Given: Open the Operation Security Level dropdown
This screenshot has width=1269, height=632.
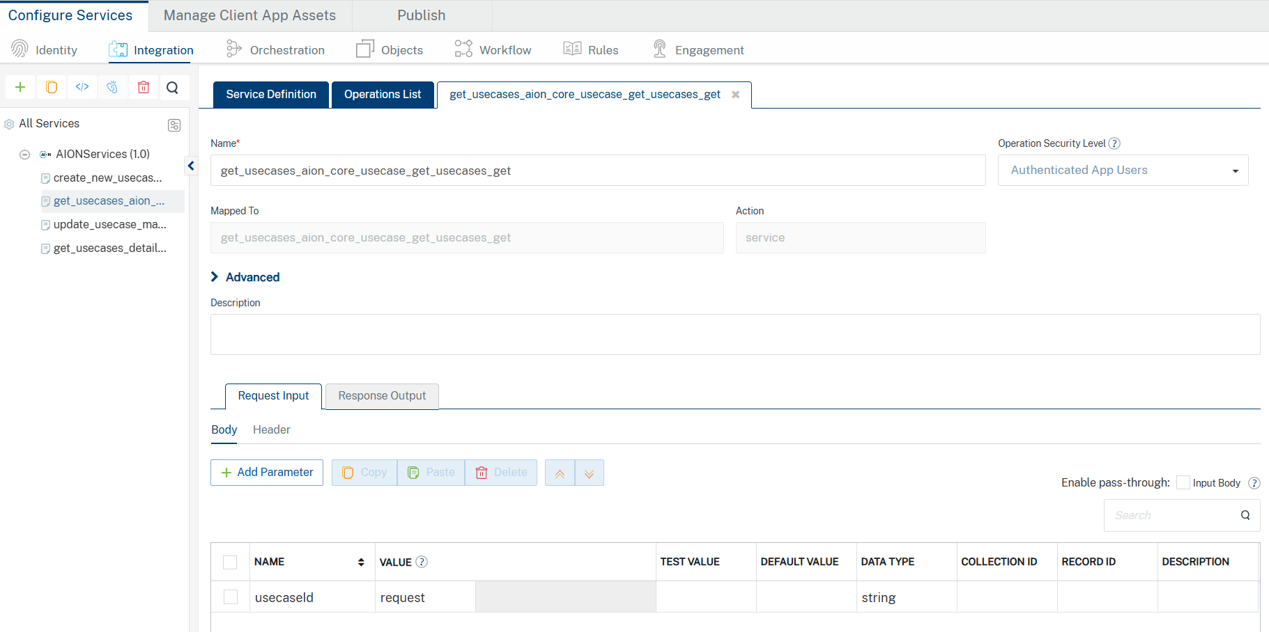Looking at the screenshot, I should tap(1123, 171).
